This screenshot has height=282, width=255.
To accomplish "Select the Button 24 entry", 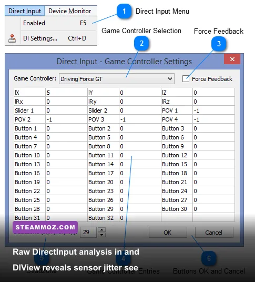I will 177,191.
